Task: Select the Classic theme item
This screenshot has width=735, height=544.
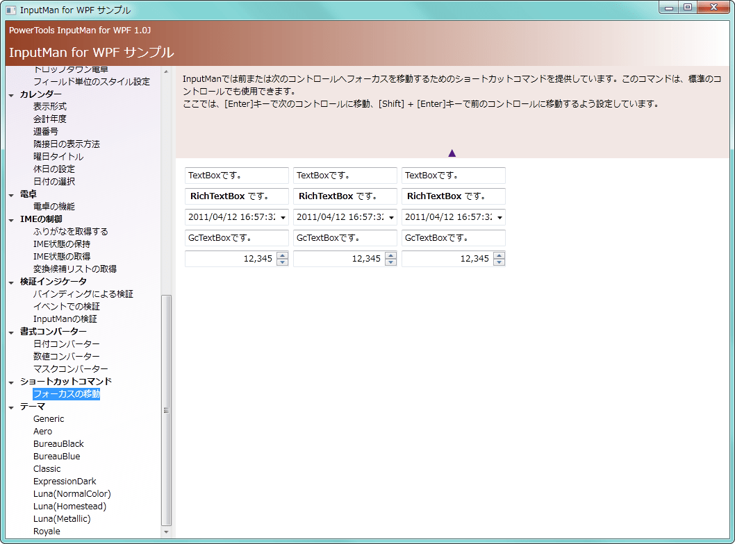Action: [47, 468]
